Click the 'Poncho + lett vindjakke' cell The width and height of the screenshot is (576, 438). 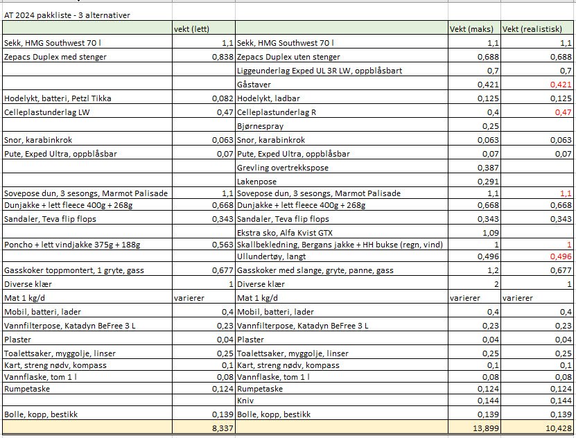coord(87,245)
